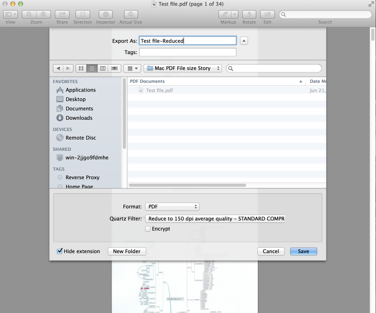
Task: Switch to Cover Flow view
Action: coord(114,68)
